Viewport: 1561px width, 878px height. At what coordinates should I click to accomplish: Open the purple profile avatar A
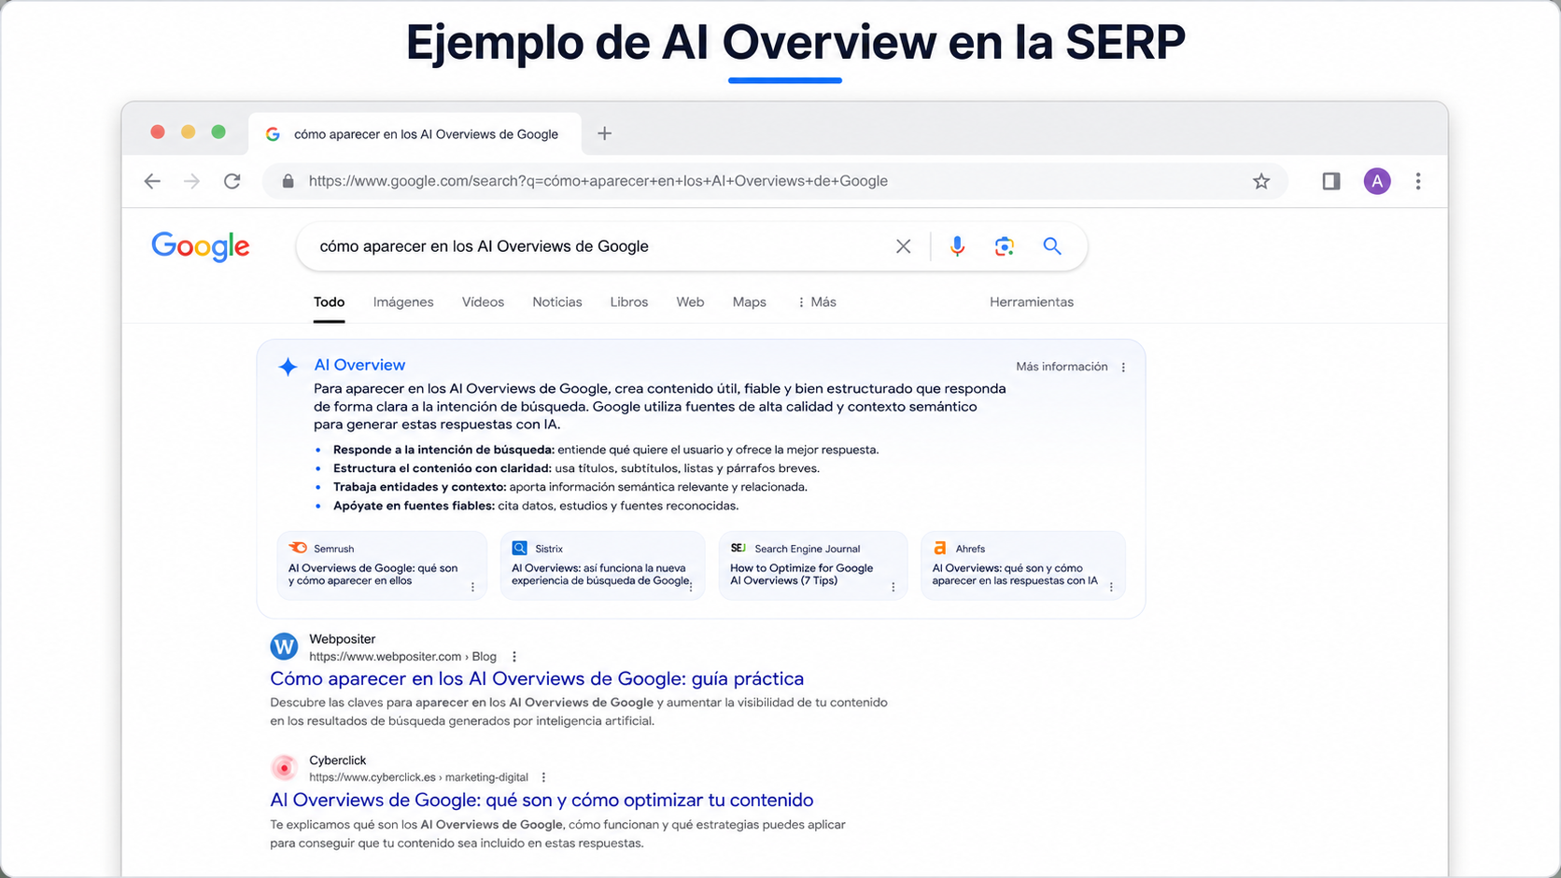pos(1377,181)
